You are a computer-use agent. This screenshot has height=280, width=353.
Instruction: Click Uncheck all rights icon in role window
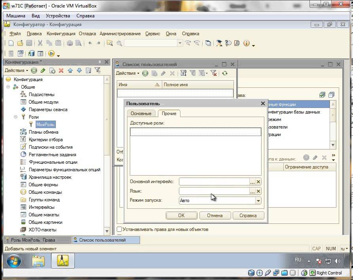tap(331, 95)
